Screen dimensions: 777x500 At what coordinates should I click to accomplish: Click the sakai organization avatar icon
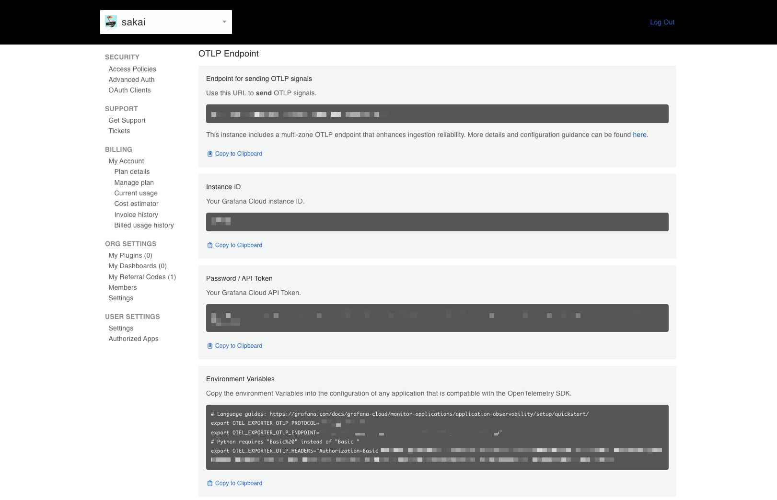(111, 22)
